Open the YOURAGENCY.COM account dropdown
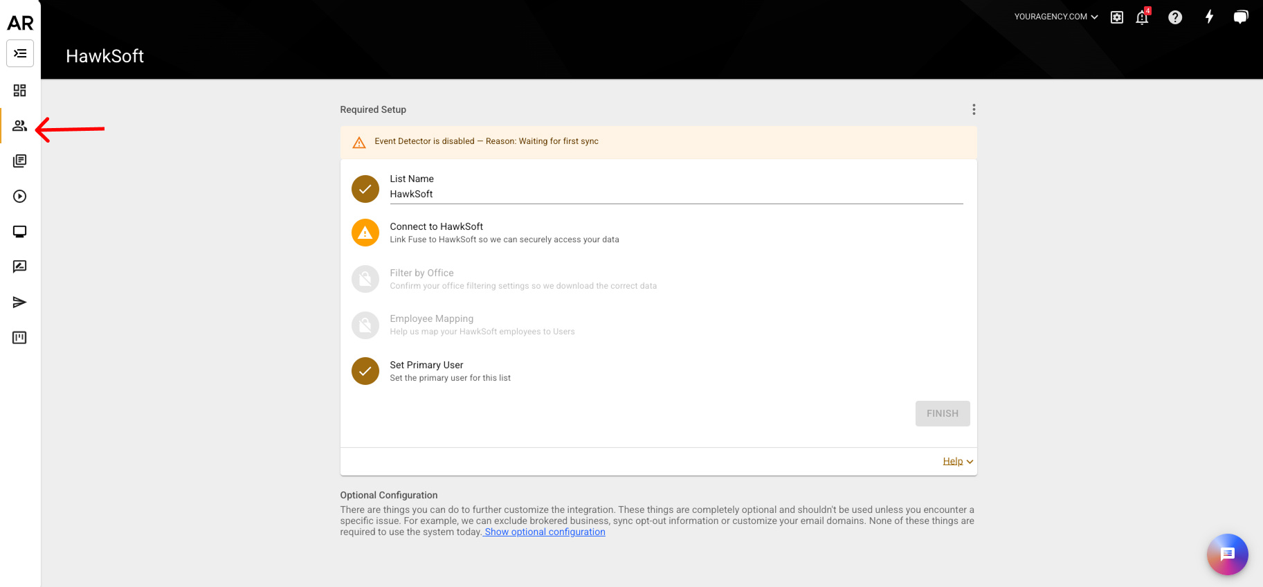This screenshot has height=587, width=1263. point(1056,17)
